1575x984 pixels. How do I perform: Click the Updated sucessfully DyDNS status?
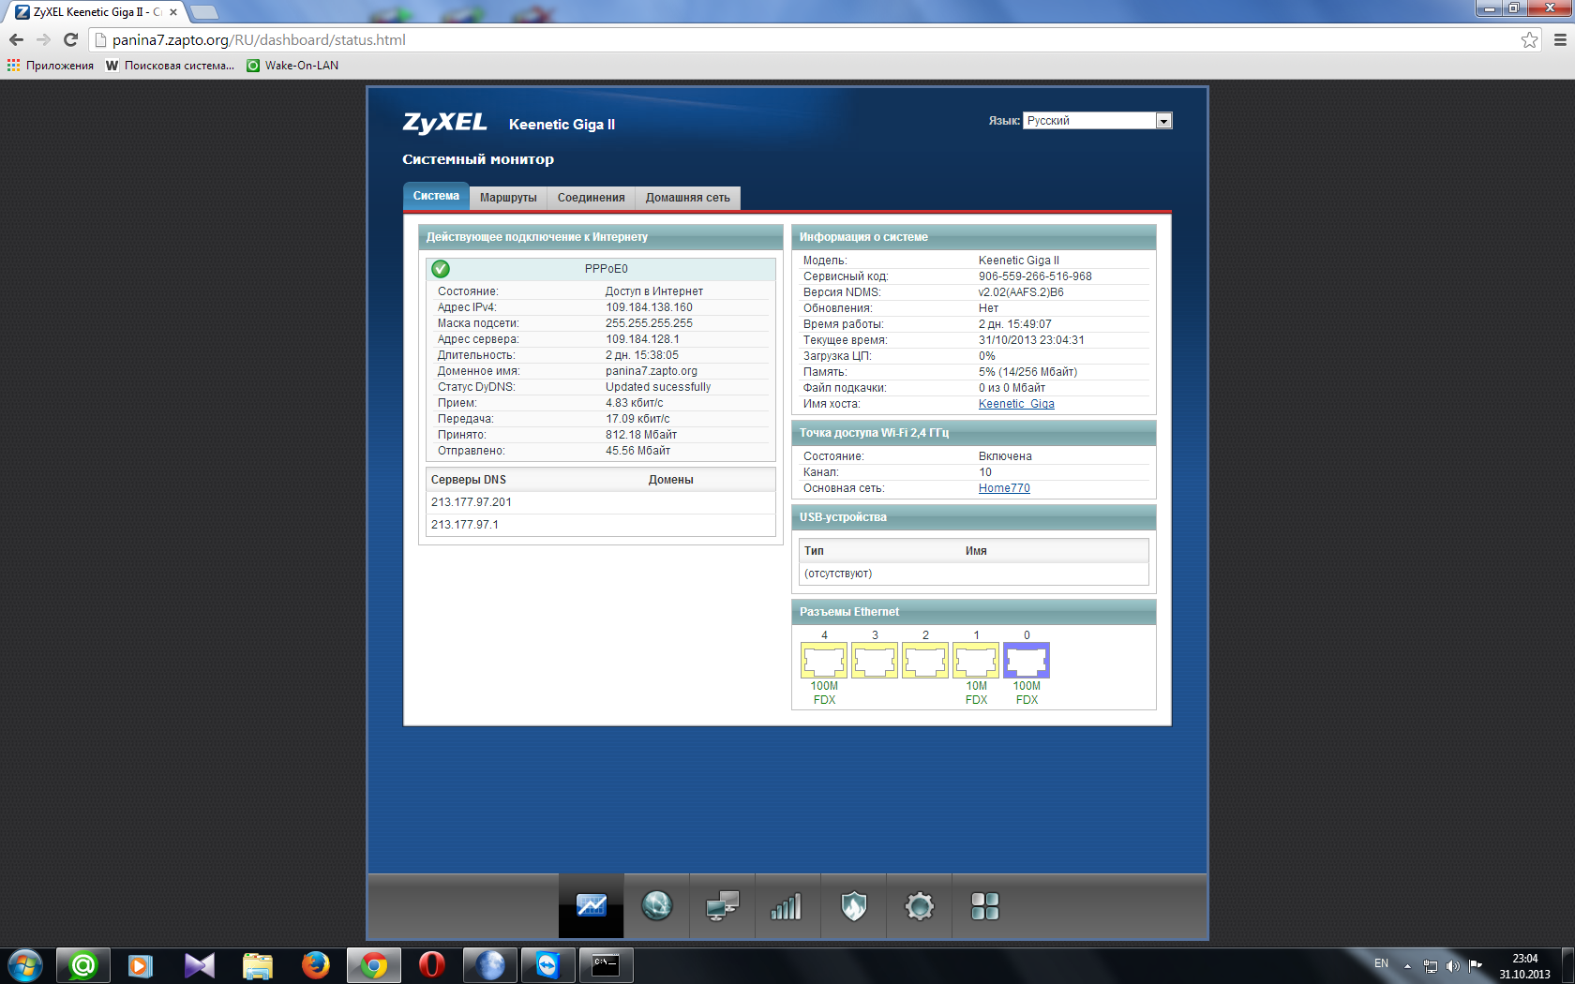click(x=658, y=387)
